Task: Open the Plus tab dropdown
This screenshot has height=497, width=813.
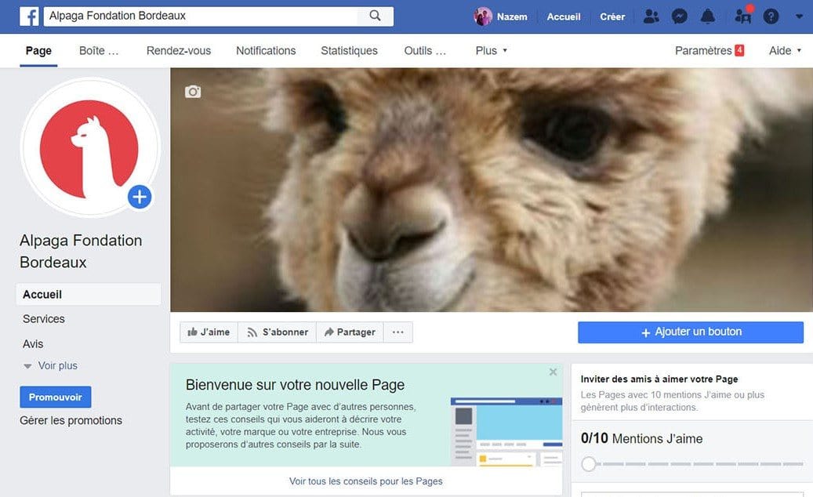Action: (x=491, y=50)
